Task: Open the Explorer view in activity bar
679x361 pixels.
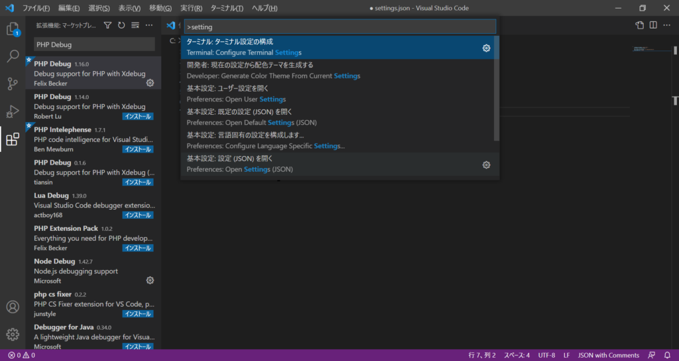Action: click(13, 29)
